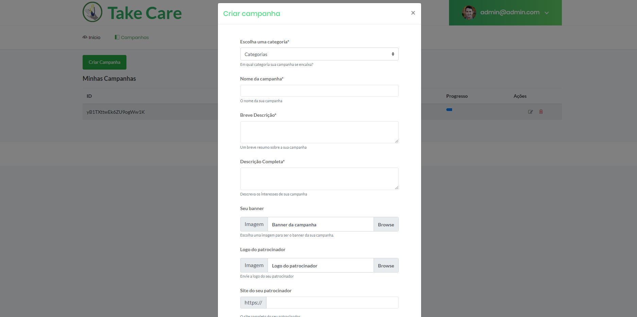Open the Início navigation link
The height and width of the screenshot is (317, 637).
pos(91,37)
